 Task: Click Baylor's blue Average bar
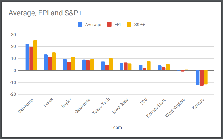pos(65,65)
